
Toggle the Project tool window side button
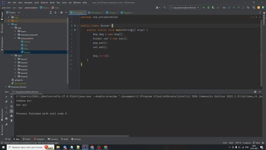pyautogui.click(x=2, y=16)
